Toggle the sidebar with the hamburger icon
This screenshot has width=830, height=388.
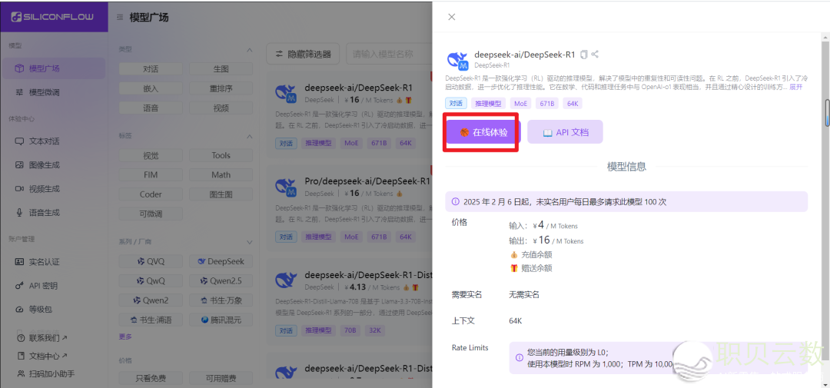[x=121, y=18]
